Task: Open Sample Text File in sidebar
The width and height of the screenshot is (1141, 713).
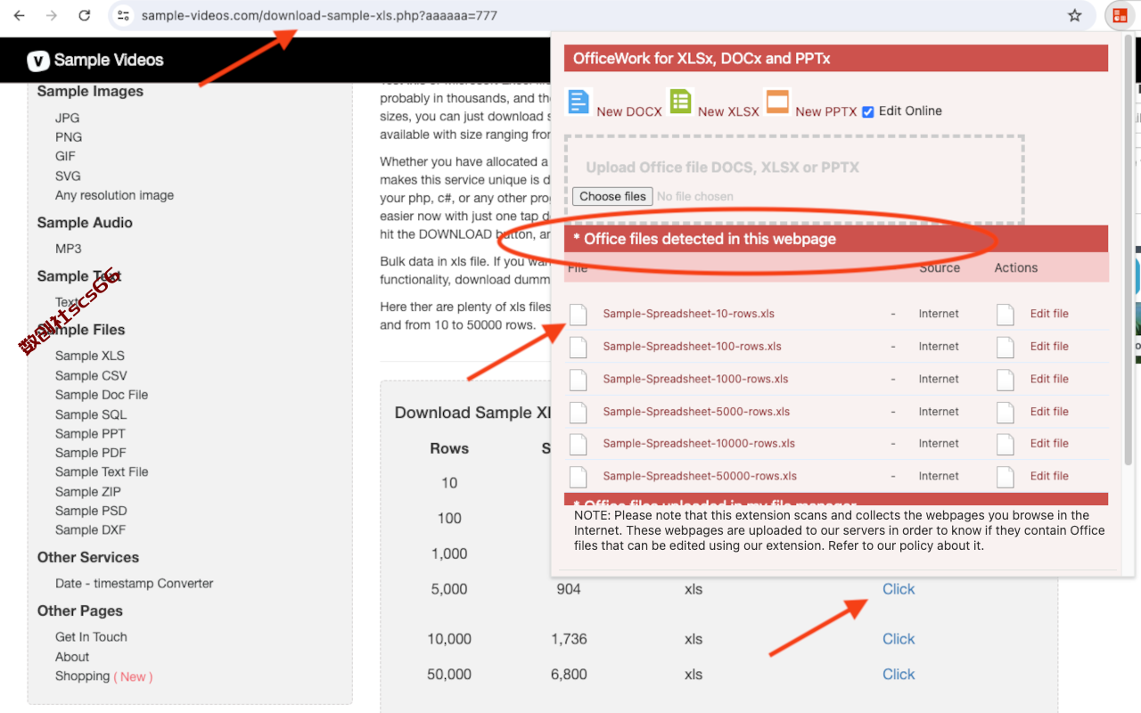Action: click(102, 472)
